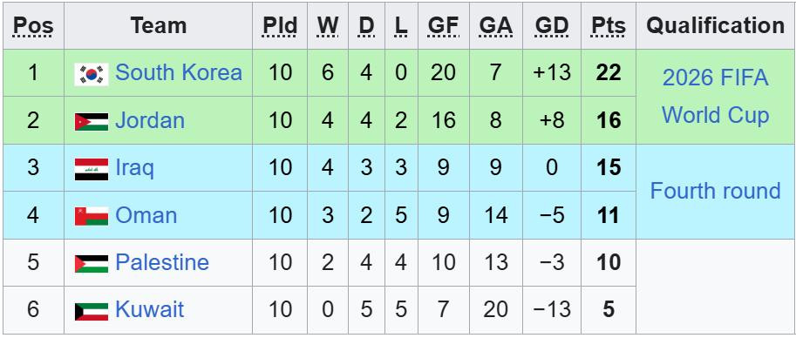Select South Korea's 22 points cell

point(609,73)
